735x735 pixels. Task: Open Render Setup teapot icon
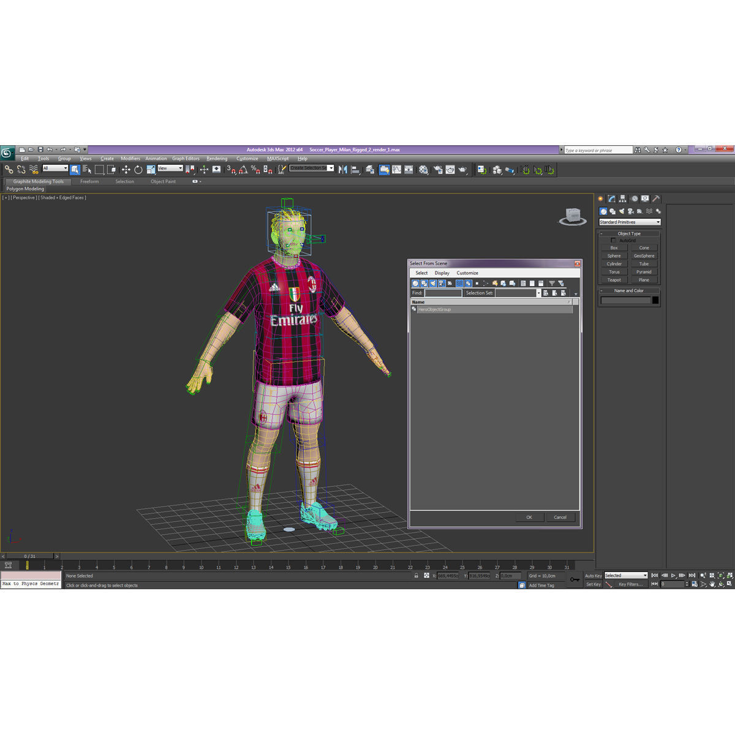coord(438,170)
